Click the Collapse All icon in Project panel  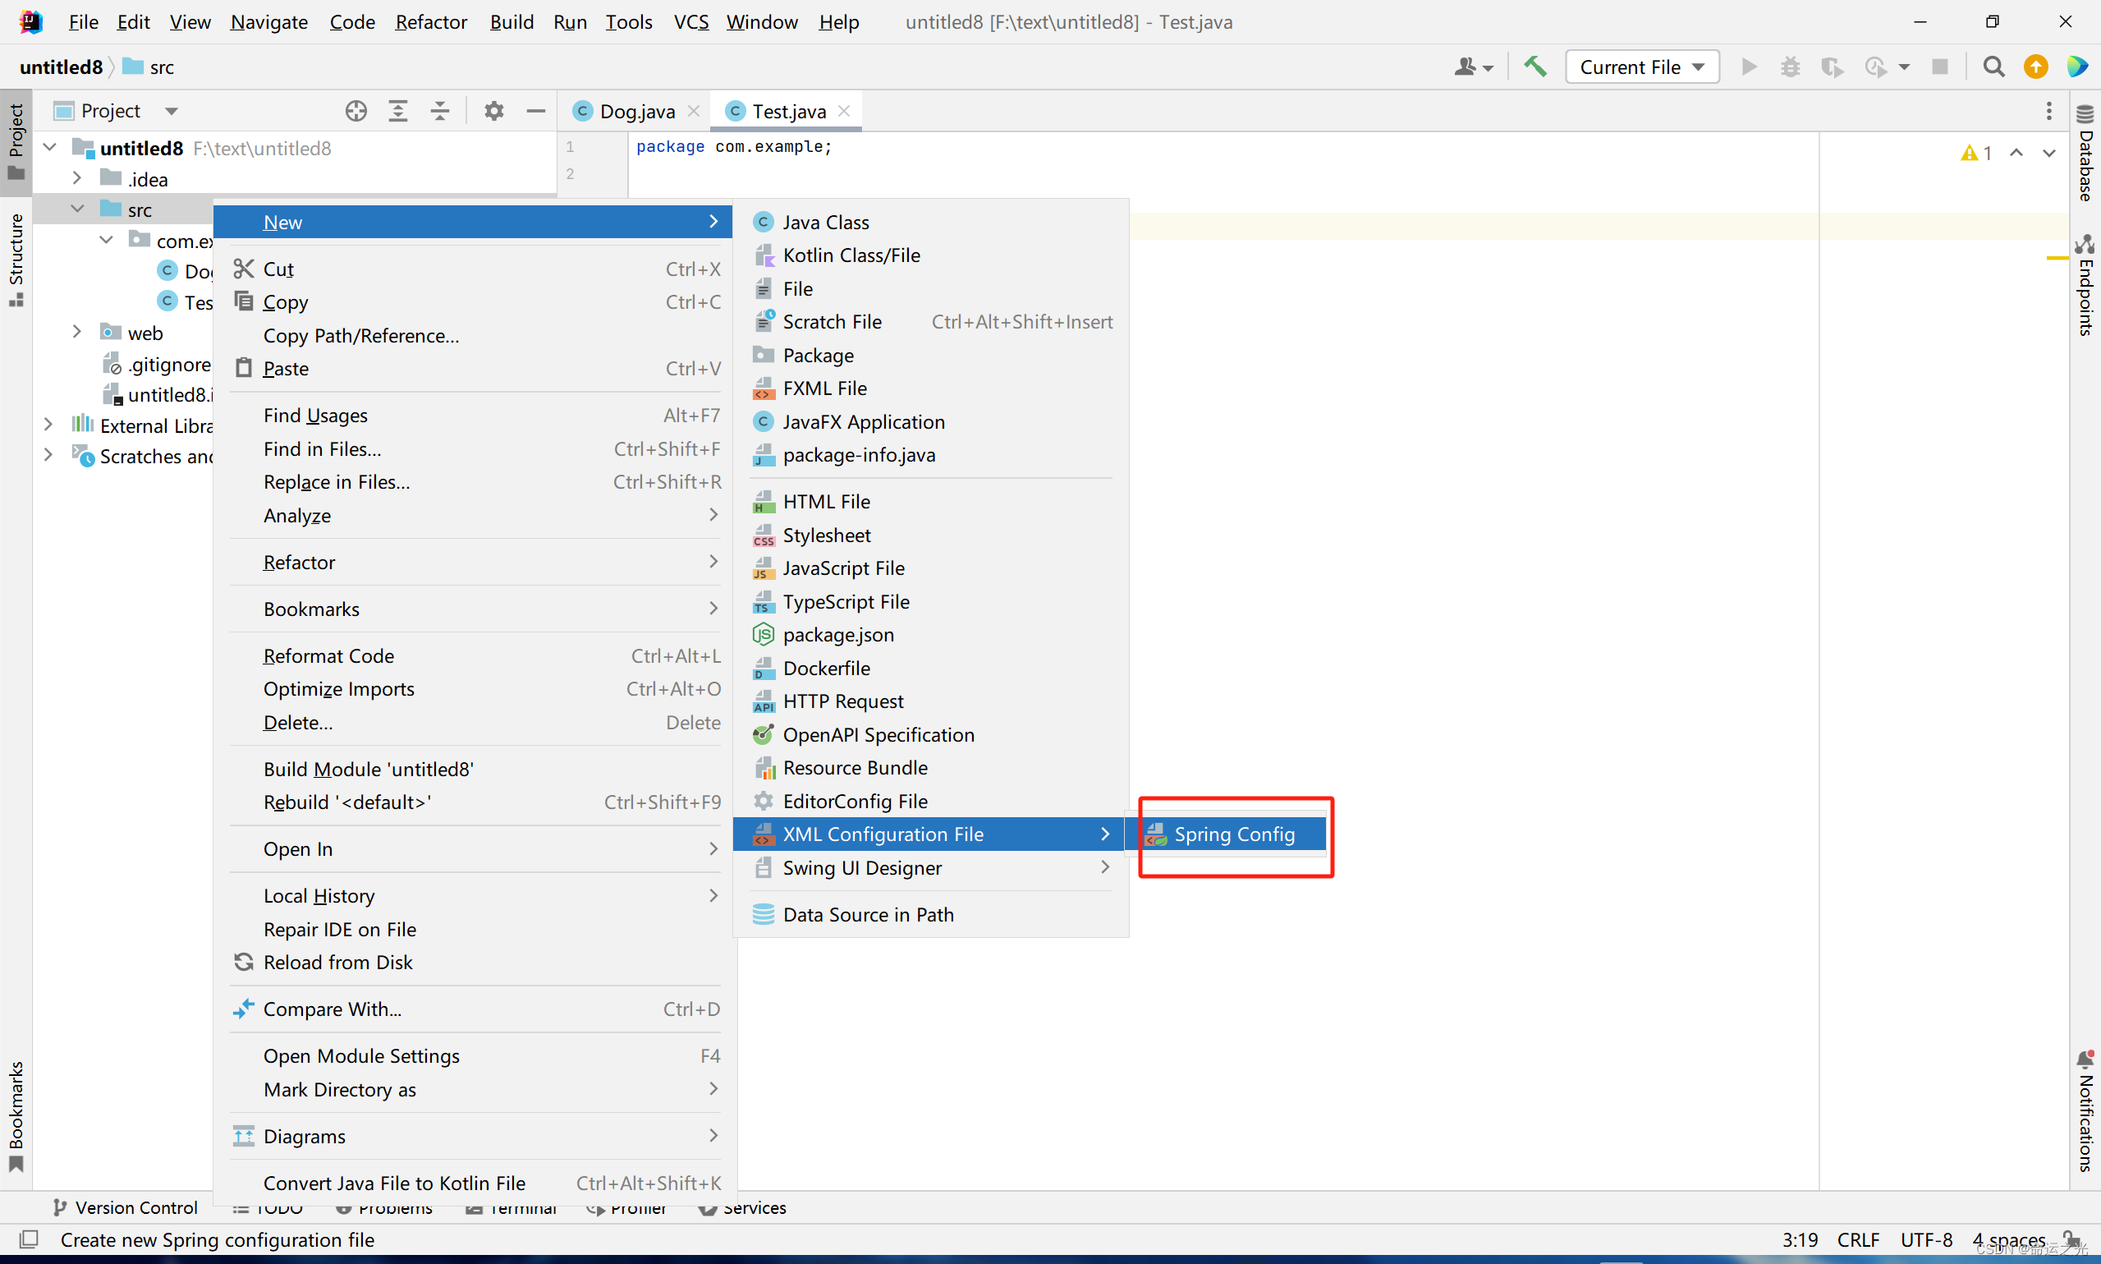(439, 111)
